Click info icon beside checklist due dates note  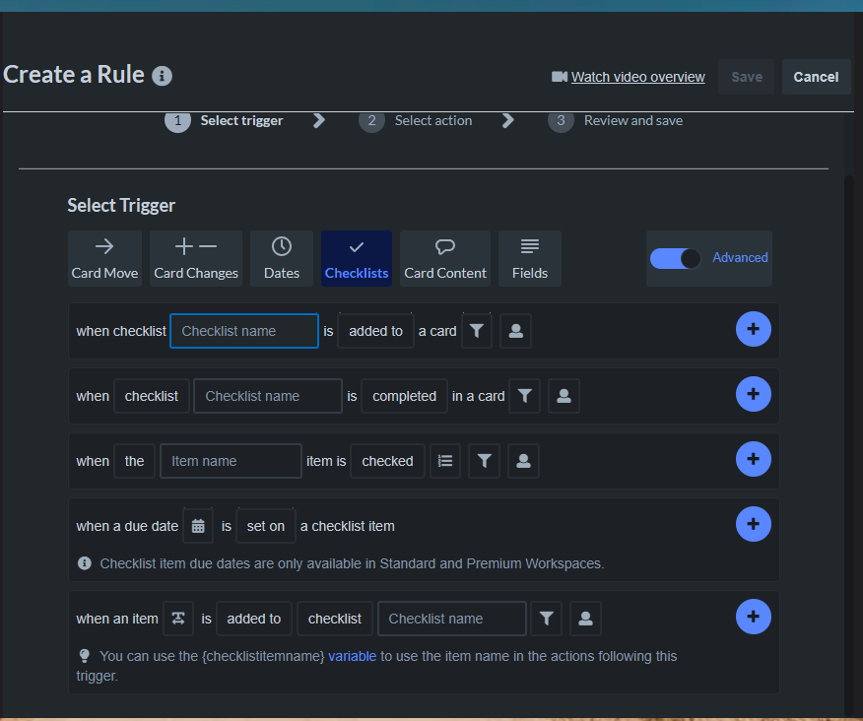coord(84,563)
